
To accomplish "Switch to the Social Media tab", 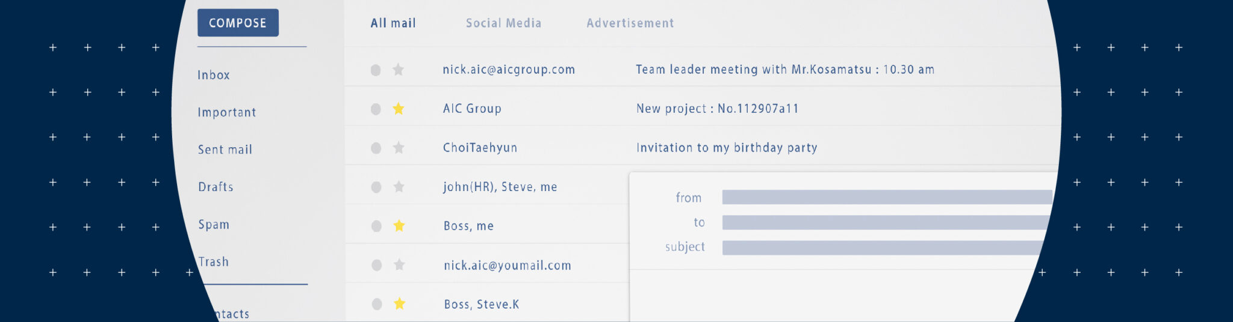I will (x=503, y=23).
